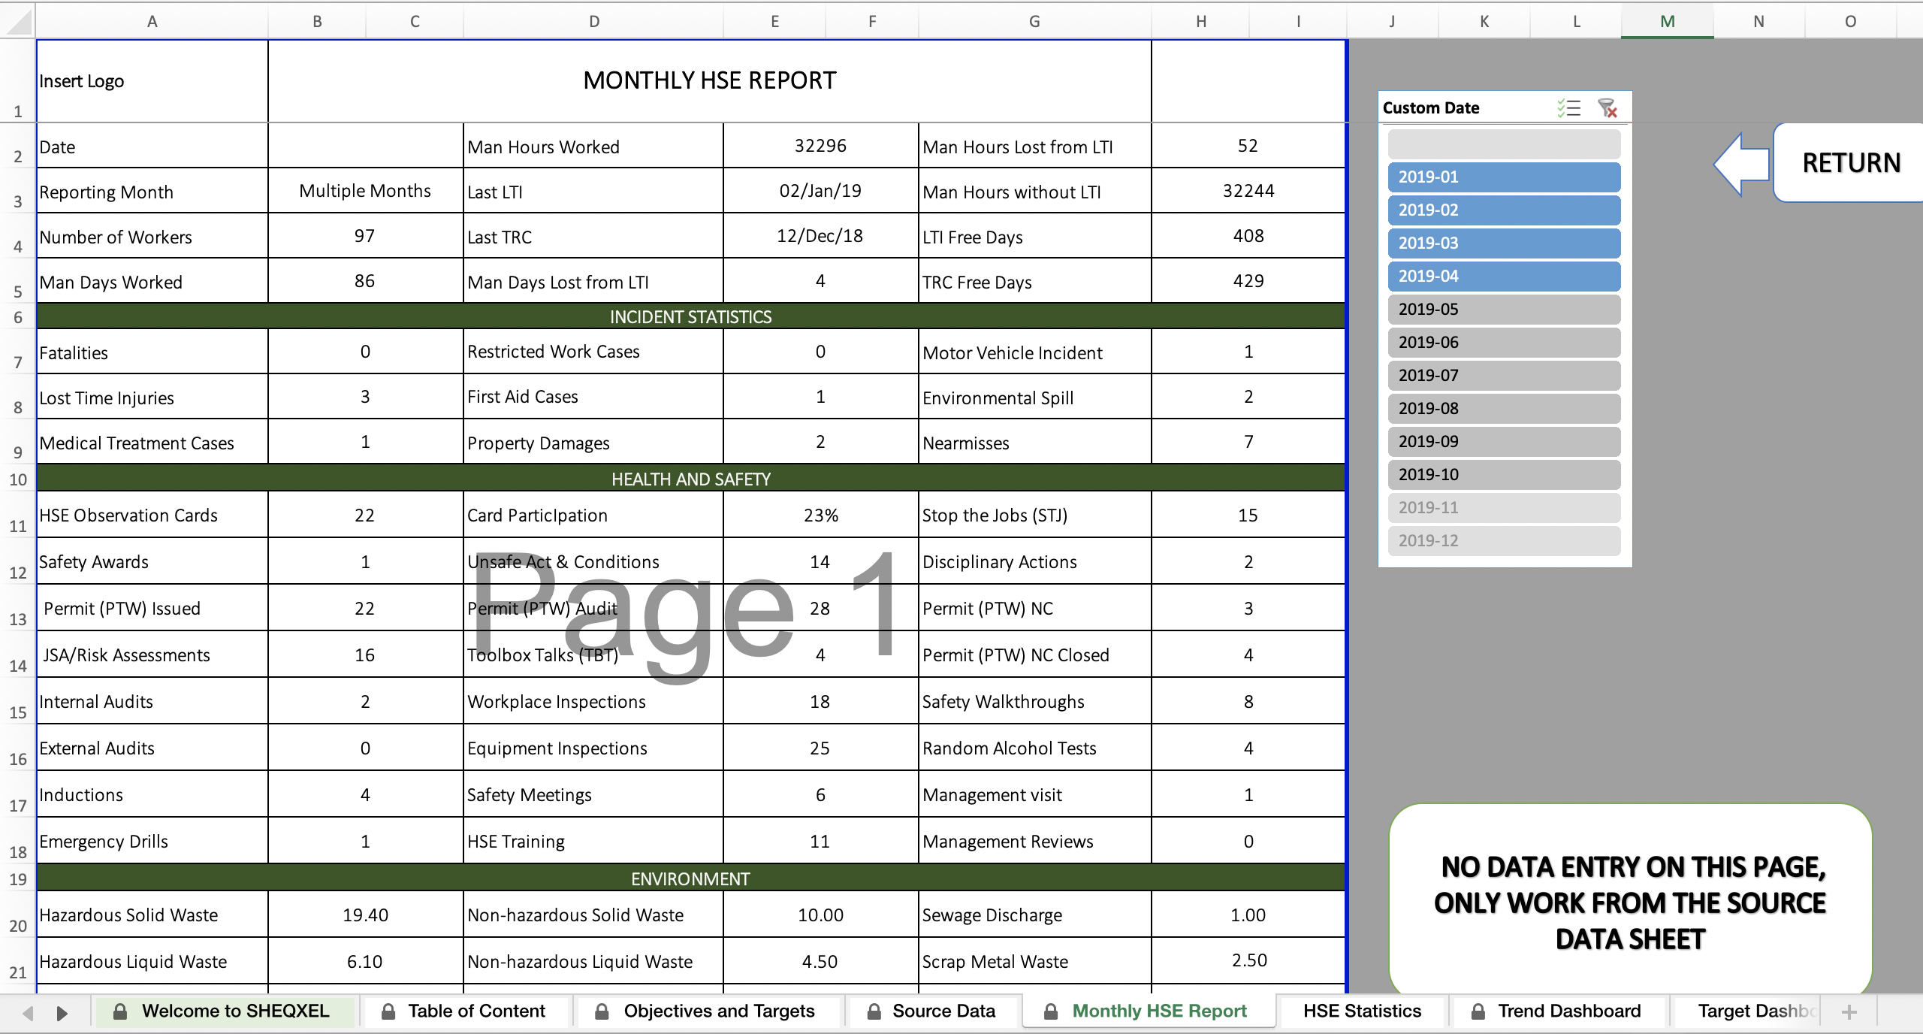
Task: Click the blank gray item in the slicer
Action: pos(1503,144)
